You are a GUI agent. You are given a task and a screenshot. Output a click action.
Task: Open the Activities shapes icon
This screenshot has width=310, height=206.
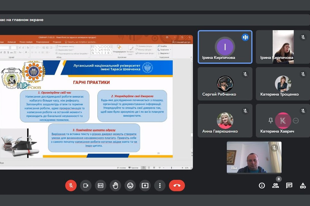point(303,185)
